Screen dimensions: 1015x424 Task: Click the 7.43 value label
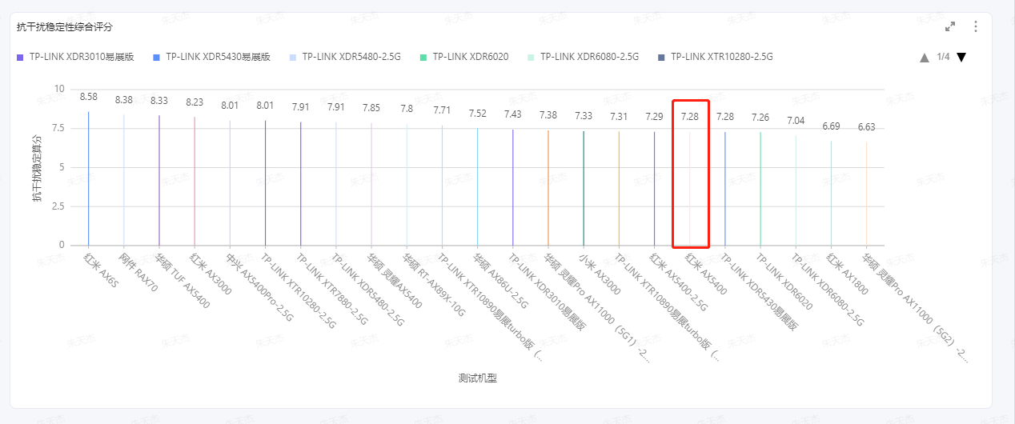click(x=512, y=115)
